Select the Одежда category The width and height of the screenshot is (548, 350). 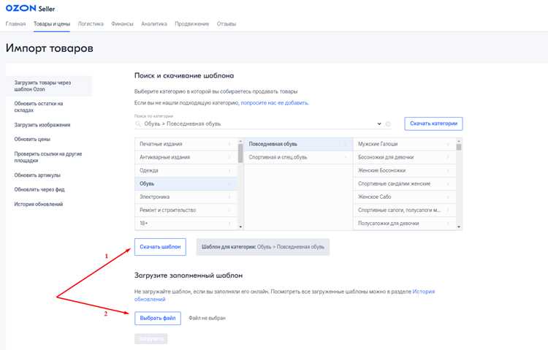coord(186,171)
